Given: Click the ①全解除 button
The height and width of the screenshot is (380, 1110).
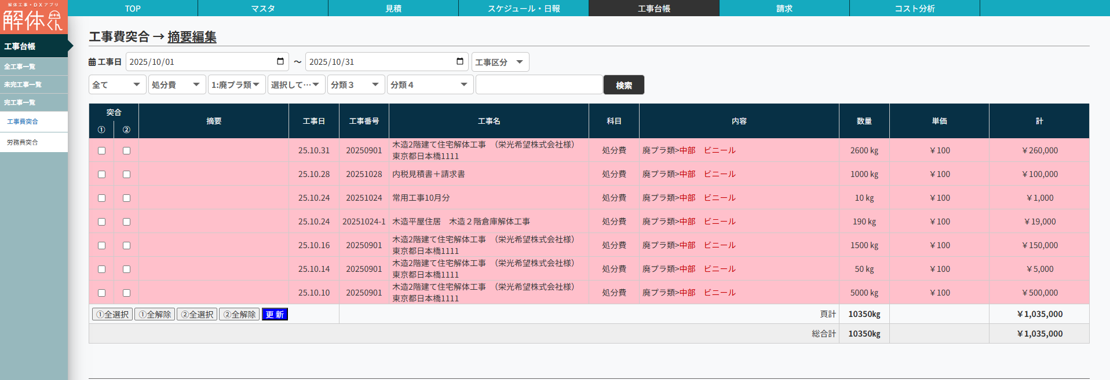Looking at the screenshot, I should (x=155, y=314).
